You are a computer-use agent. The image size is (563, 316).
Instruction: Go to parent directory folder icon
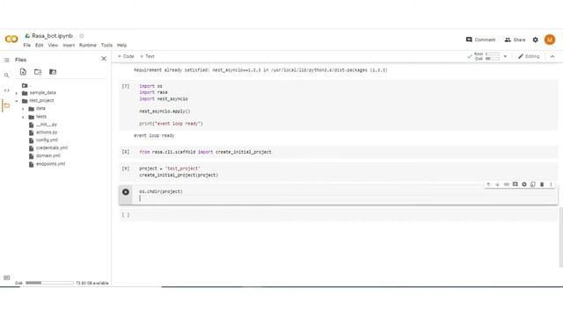pyautogui.click(x=25, y=85)
